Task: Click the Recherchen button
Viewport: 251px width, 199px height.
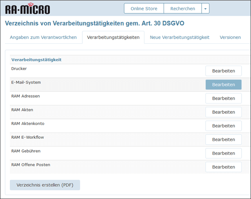Action: [x=182, y=9]
